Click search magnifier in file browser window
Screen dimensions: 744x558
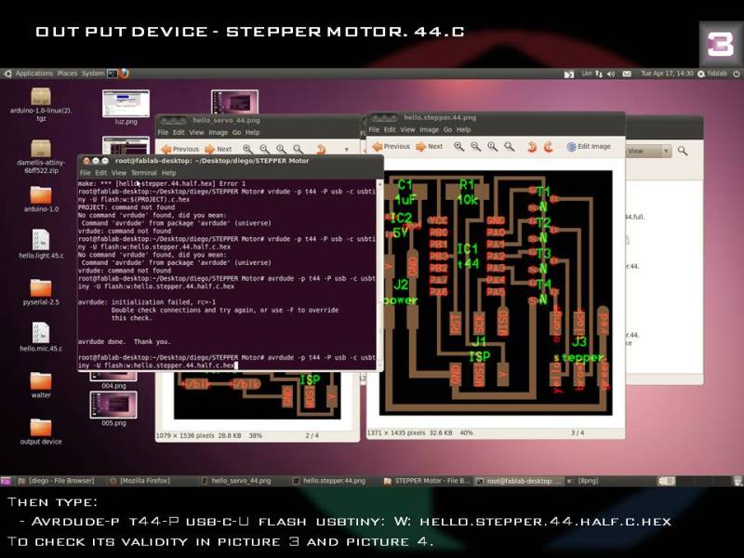683,151
